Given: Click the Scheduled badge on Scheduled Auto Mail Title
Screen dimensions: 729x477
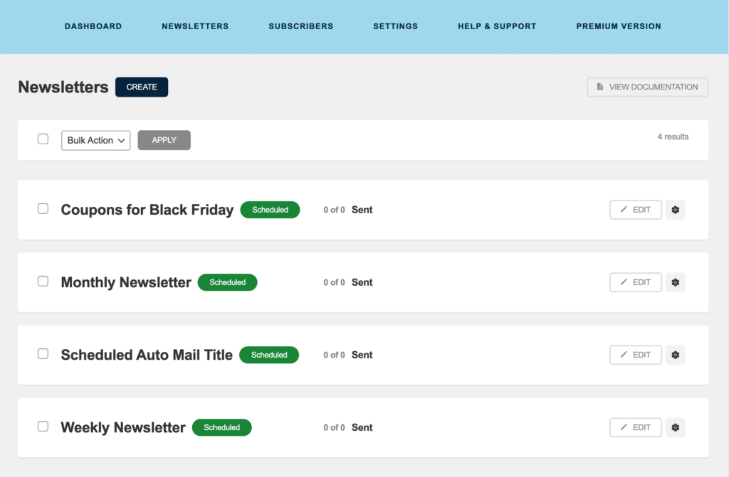Looking at the screenshot, I should (269, 355).
